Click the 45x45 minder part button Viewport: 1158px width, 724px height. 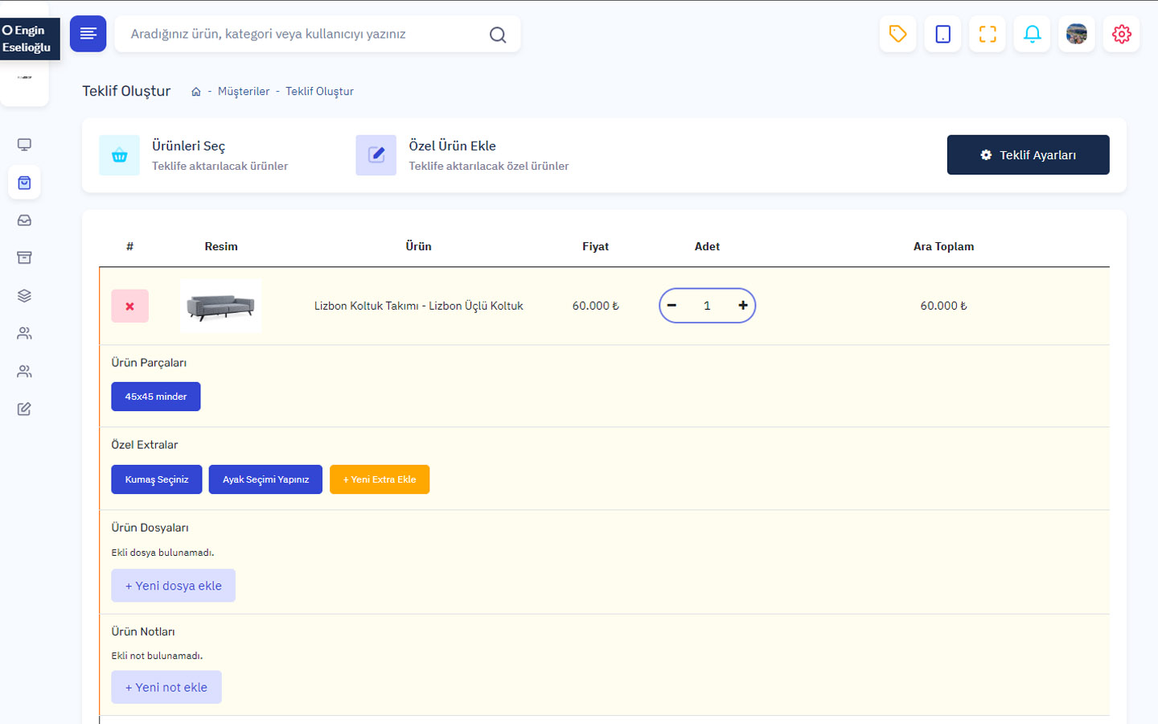tap(156, 397)
